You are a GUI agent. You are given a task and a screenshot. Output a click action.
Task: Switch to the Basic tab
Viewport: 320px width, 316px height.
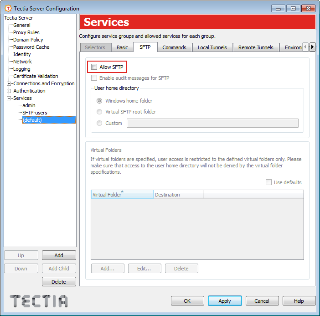[122, 47]
